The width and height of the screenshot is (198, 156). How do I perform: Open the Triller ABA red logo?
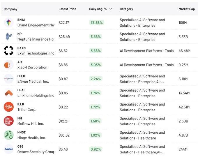pyautogui.click(x=8, y=107)
